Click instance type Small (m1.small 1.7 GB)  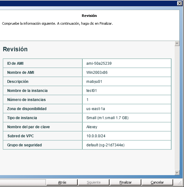(107, 118)
